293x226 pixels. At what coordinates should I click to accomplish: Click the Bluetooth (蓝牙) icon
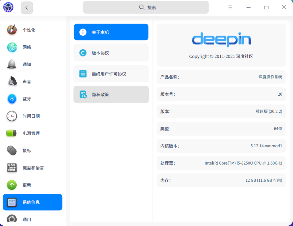click(12, 99)
